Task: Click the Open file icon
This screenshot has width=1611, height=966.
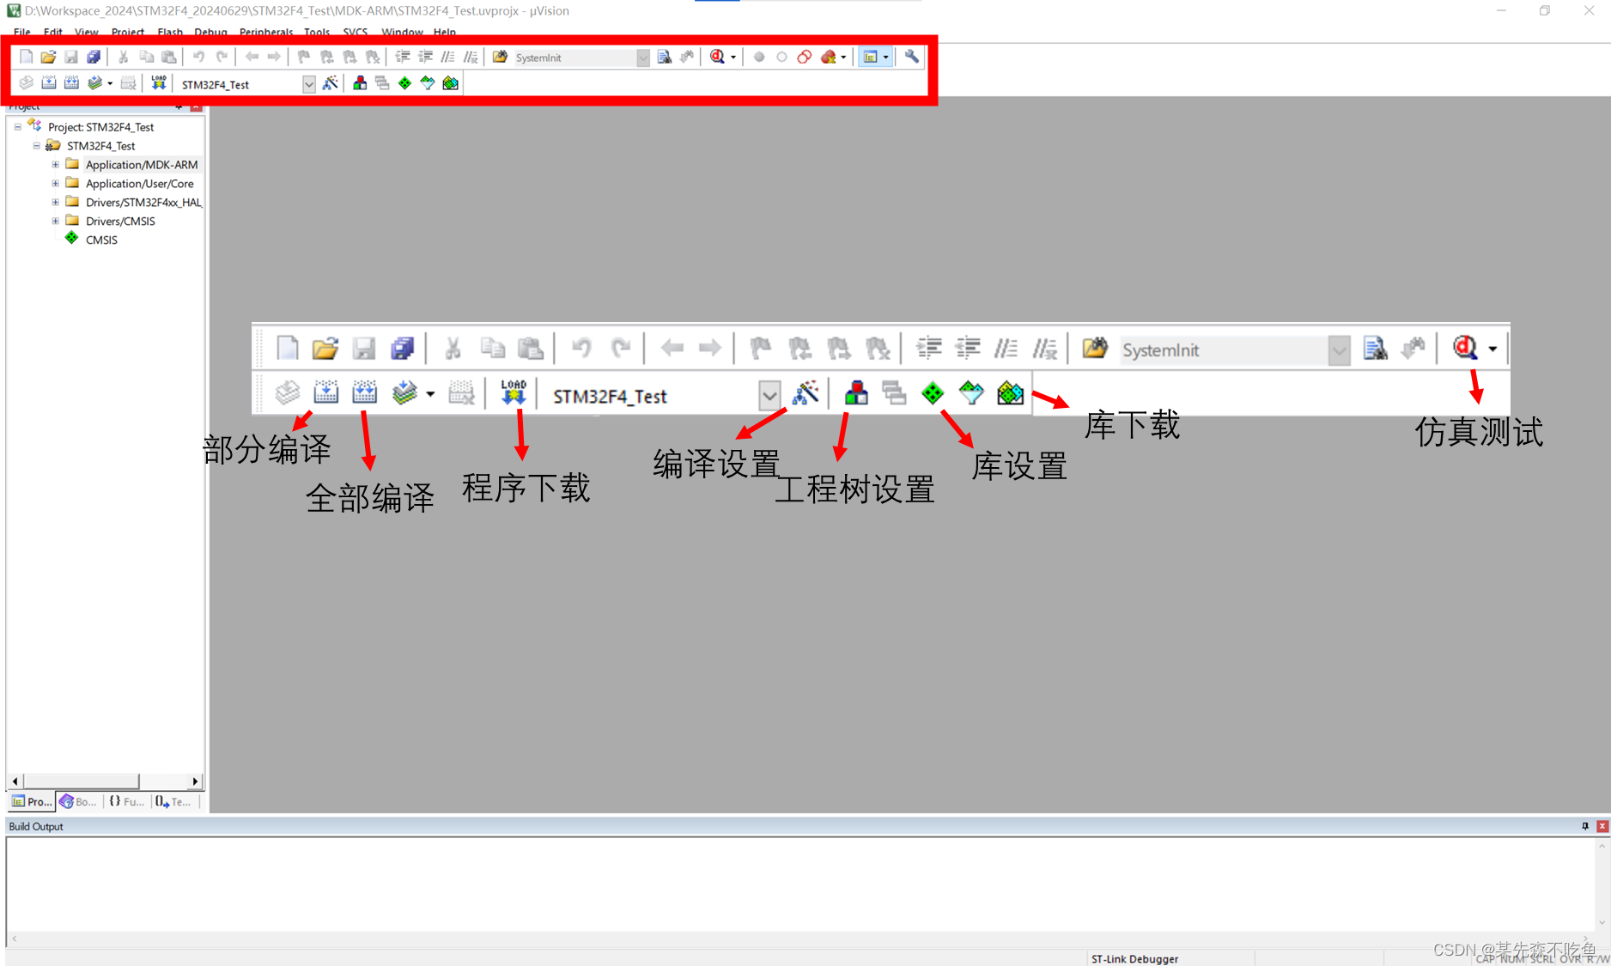Action: pyautogui.click(x=48, y=57)
